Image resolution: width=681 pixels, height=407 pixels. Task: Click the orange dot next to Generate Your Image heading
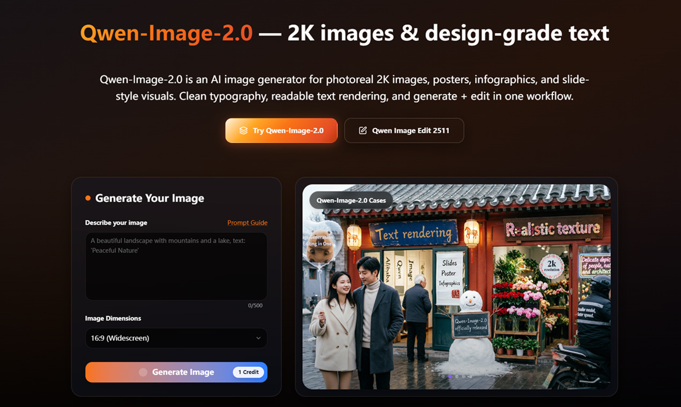tap(87, 198)
